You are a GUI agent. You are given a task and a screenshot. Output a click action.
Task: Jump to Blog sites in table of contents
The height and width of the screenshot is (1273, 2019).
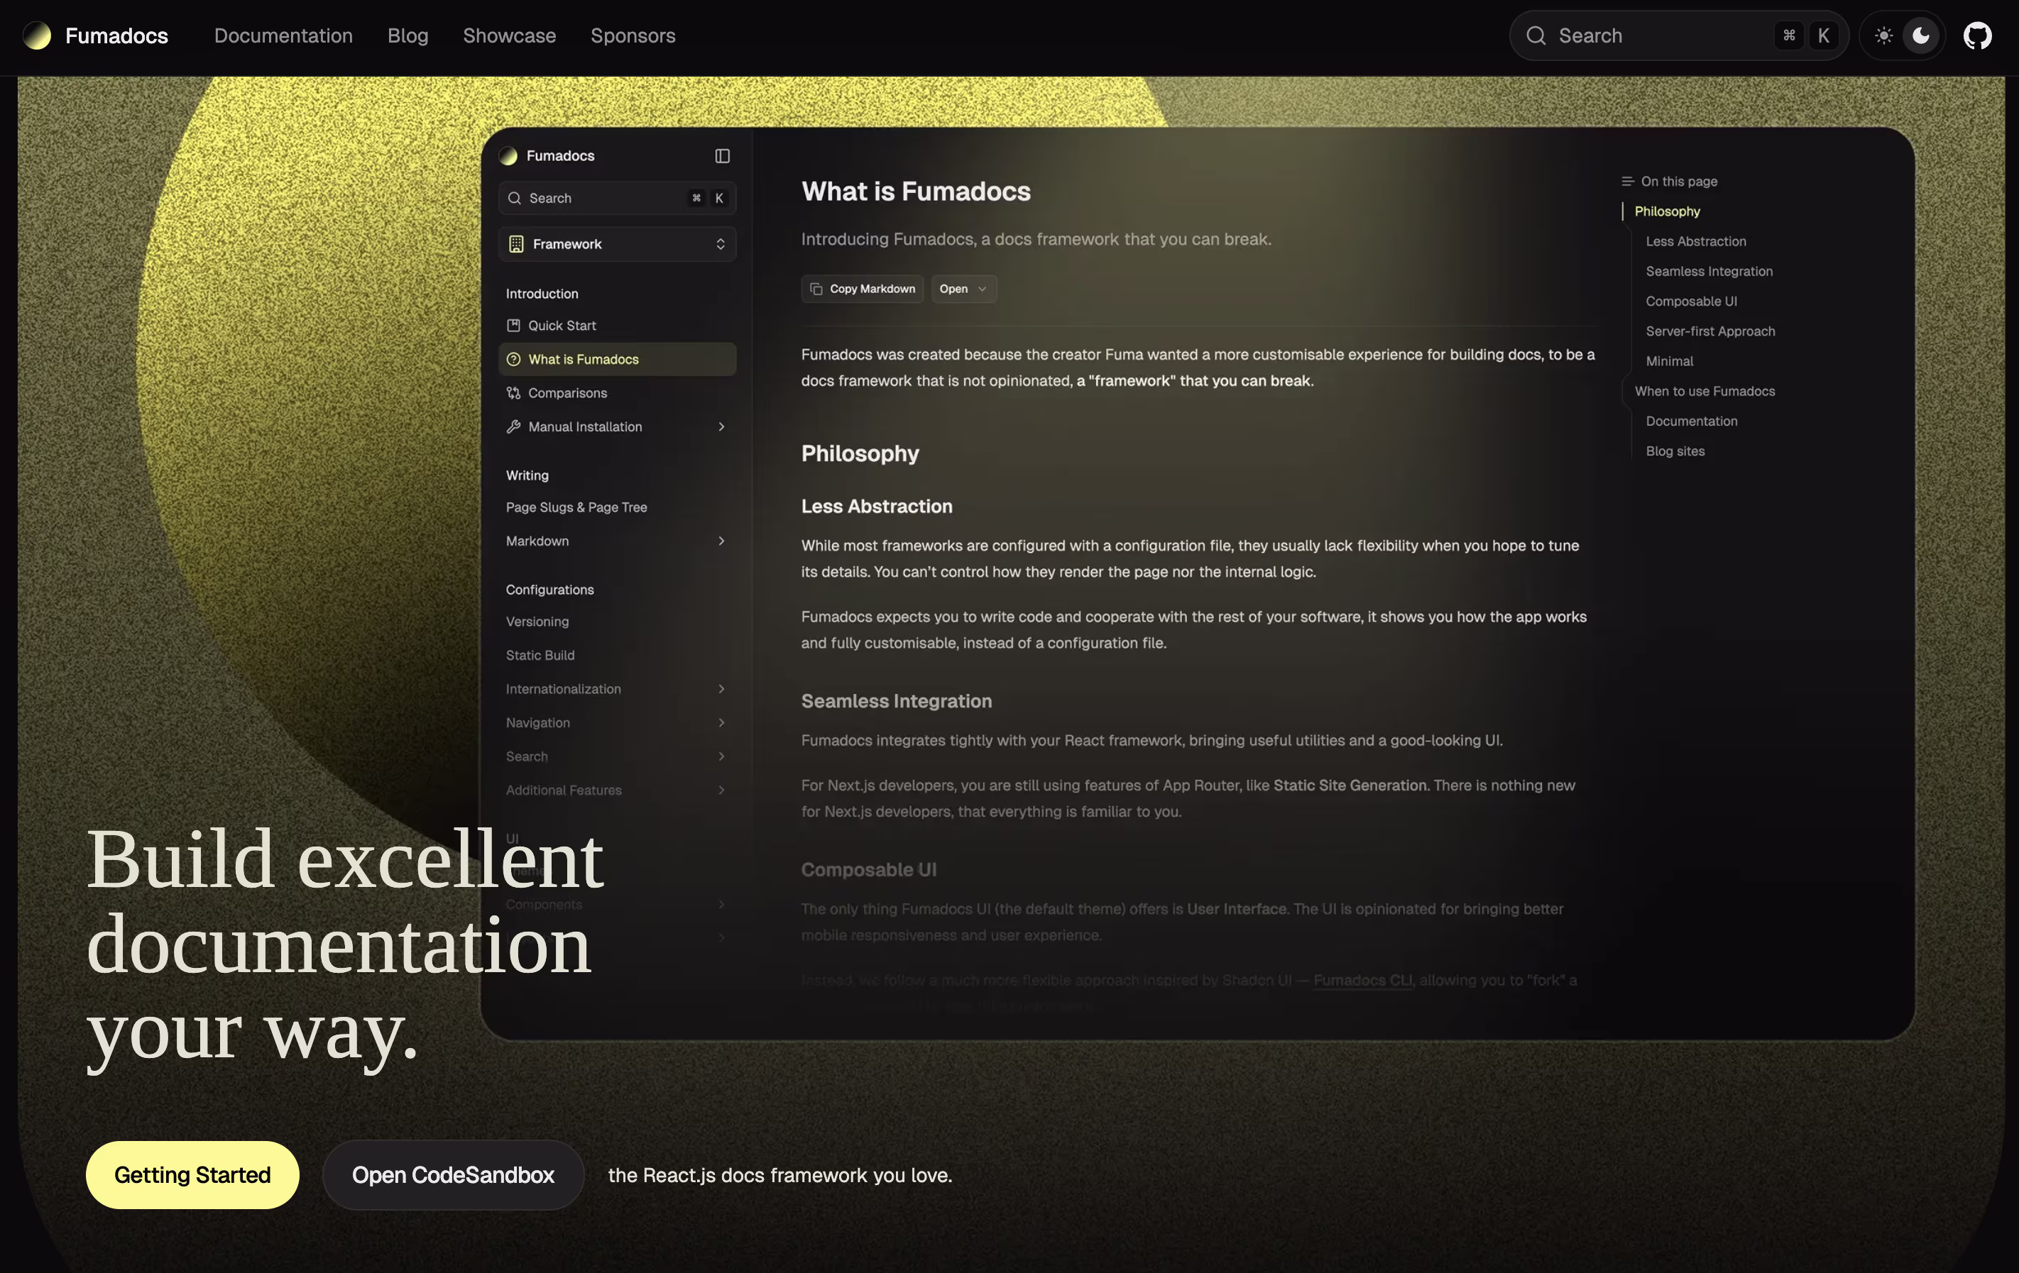tap(1675, 451)
